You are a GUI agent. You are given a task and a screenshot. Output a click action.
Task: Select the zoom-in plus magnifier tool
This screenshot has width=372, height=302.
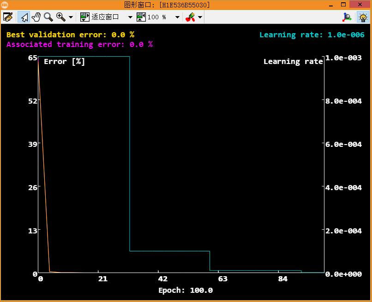pos(61,17)
